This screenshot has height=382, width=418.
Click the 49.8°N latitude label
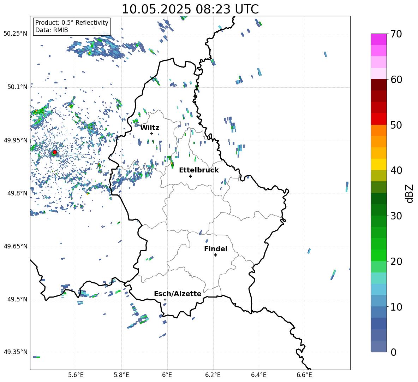pos(17,193)
